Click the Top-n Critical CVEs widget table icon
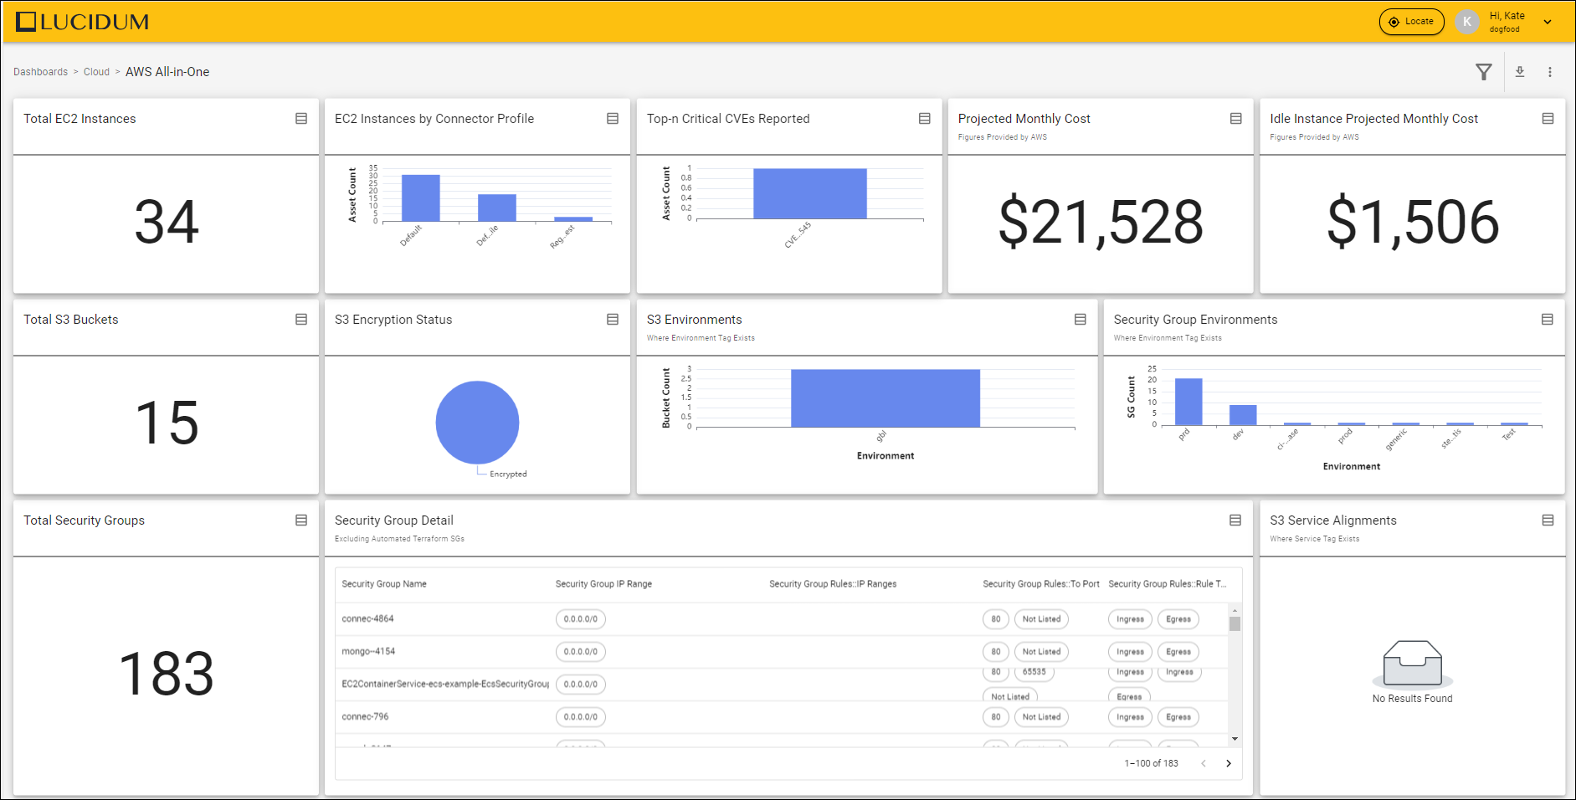This screenshot has height=800, width=1576. [923, 118]
